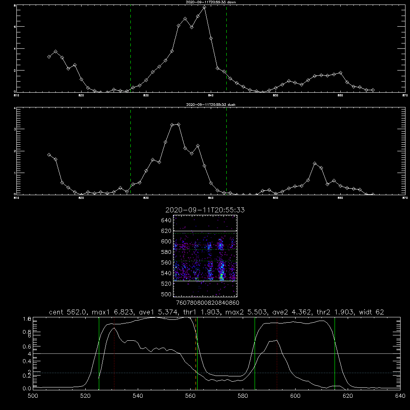Screen dimensions: 410x410
Task: Click green vertical line near 525 in bottom plot
Action: tap(99, 353)
